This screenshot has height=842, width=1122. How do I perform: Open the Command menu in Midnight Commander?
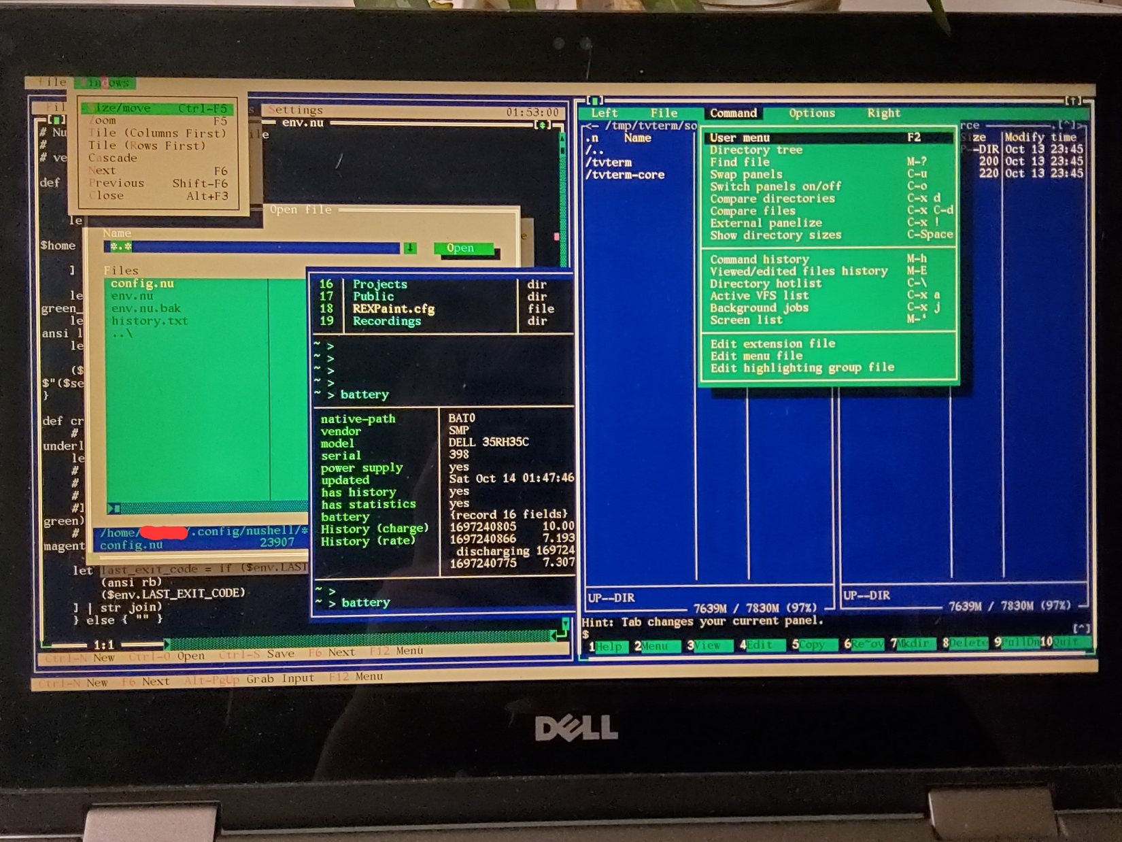point(733,114)
